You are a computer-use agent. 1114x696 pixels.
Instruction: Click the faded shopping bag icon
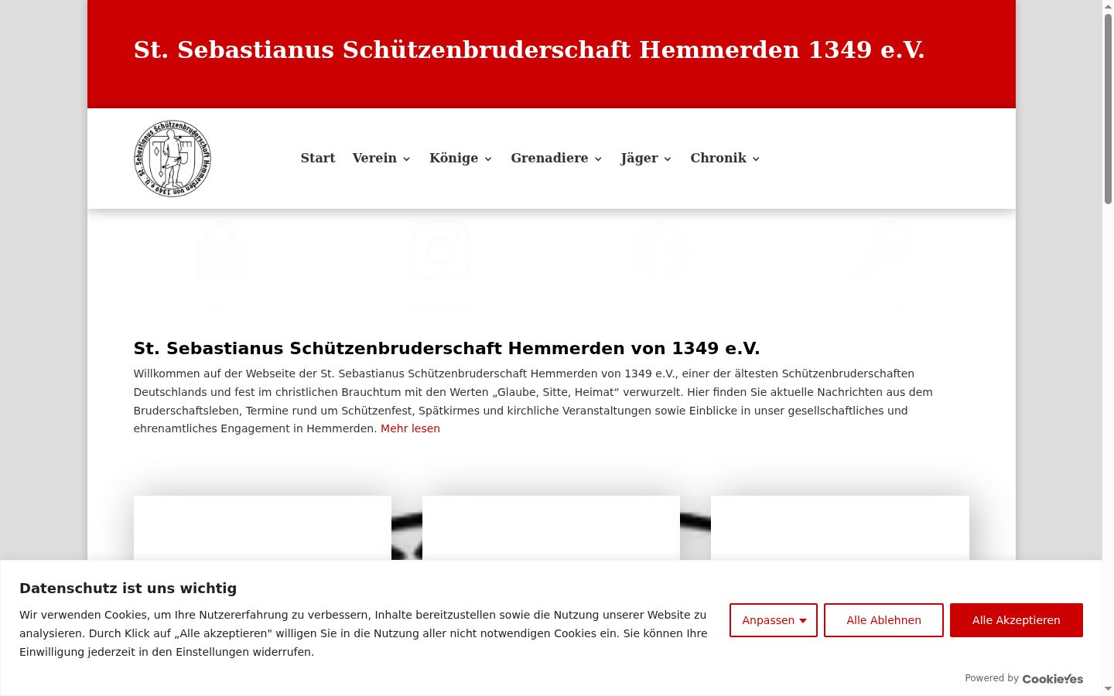[221, 251]
